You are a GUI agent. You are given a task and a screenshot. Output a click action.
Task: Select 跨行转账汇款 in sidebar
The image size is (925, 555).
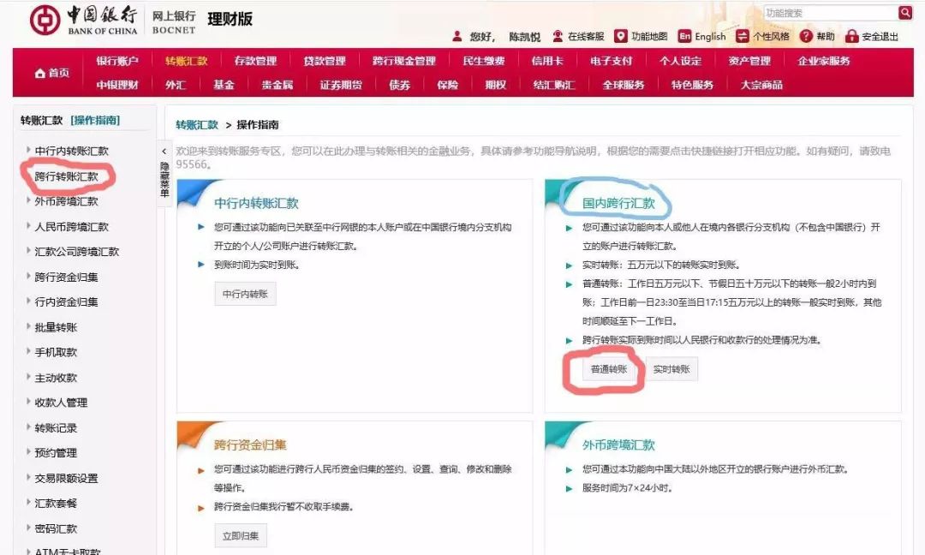(x=66, y=176)
